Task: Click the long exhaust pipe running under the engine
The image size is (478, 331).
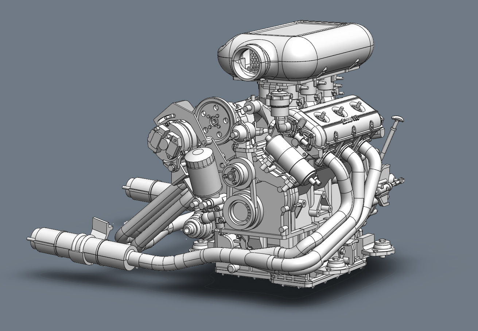Action: click(204, 254)
